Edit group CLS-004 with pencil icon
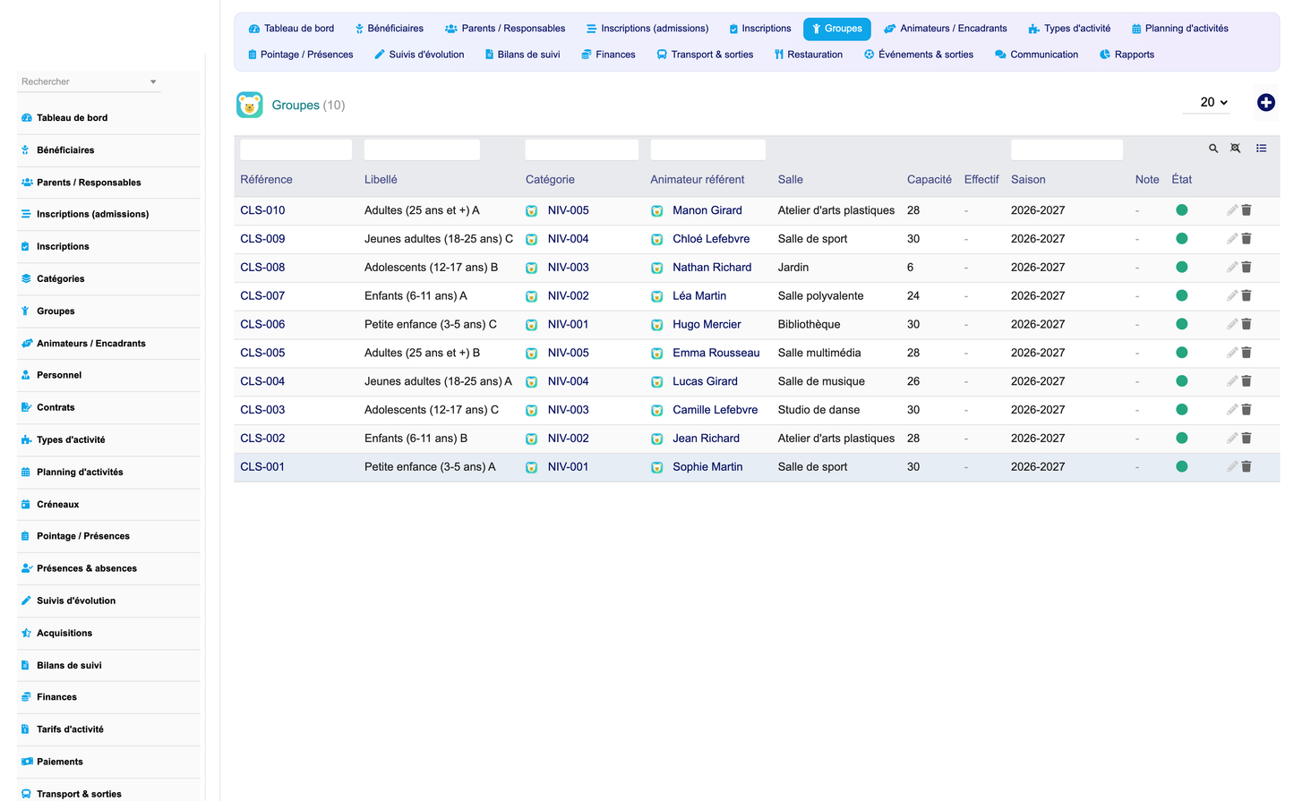This screenshot has height=801, width=1294. [1232, 381]
